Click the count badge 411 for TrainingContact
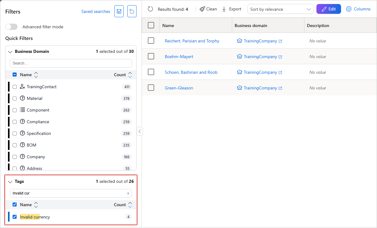 [127, 87]
